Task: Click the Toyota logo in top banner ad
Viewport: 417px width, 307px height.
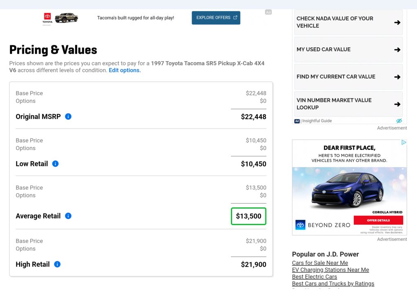Action: coord(47,18)
